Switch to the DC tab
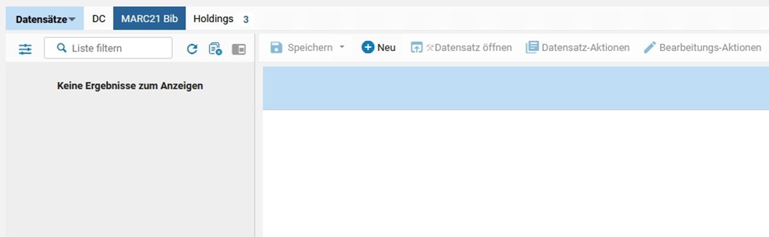Screen dimensions: 769x237 tap(98, 19)
